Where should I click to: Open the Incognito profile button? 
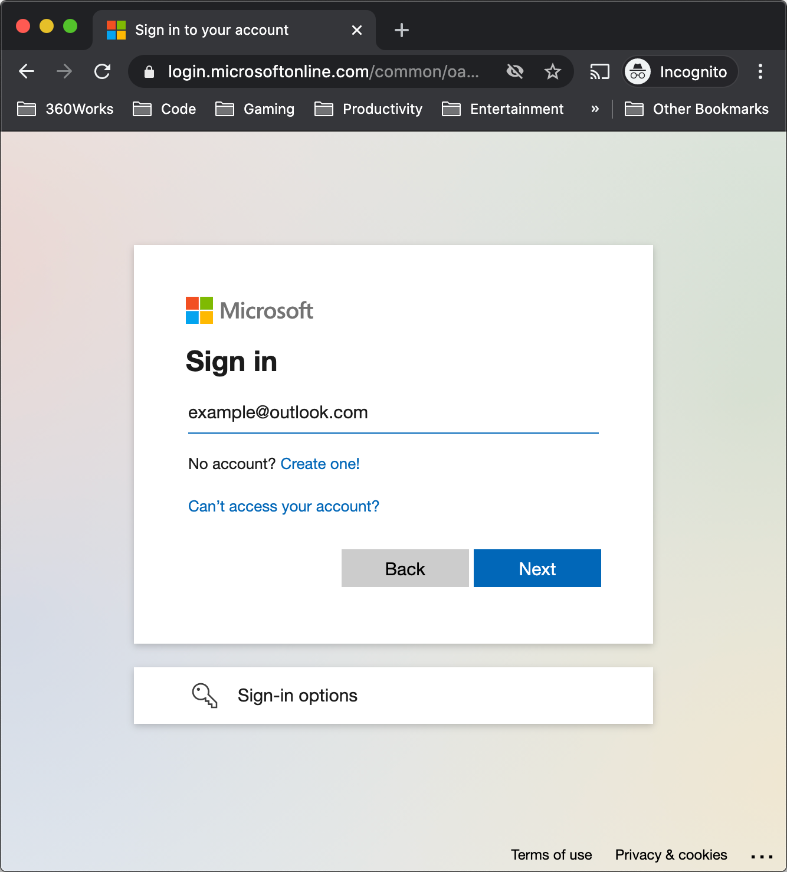(681, 72)
